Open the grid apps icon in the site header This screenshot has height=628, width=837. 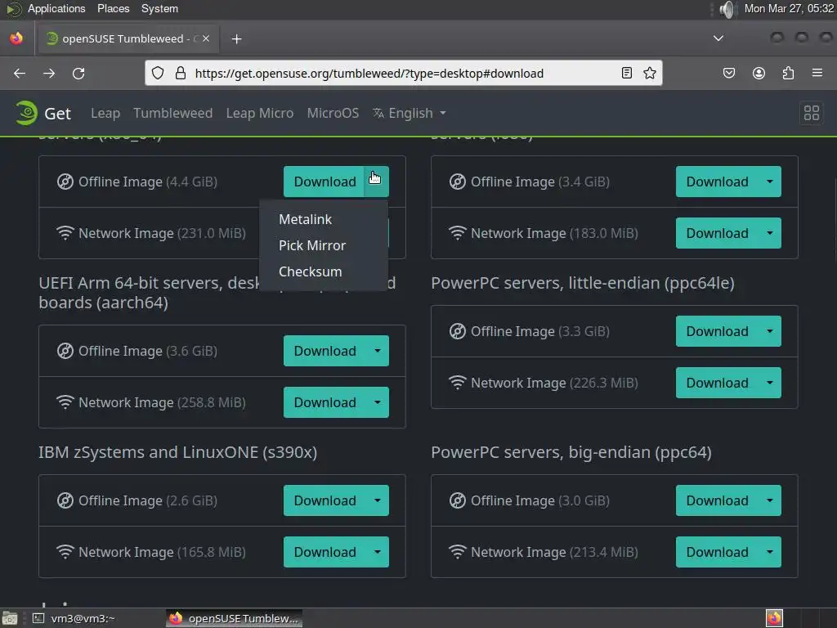point(812,113)
